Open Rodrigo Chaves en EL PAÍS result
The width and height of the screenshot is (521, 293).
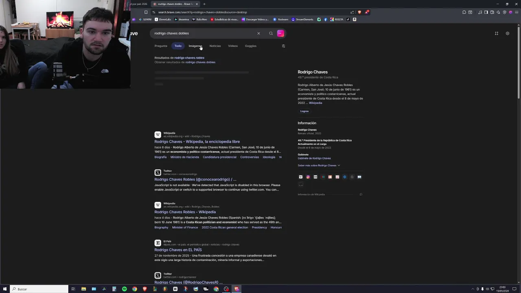tap(178, 250)
